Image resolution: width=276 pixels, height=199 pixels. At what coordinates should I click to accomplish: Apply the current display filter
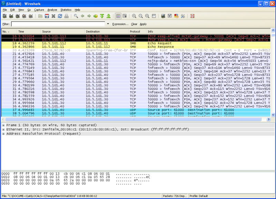(x=144, y=24)
